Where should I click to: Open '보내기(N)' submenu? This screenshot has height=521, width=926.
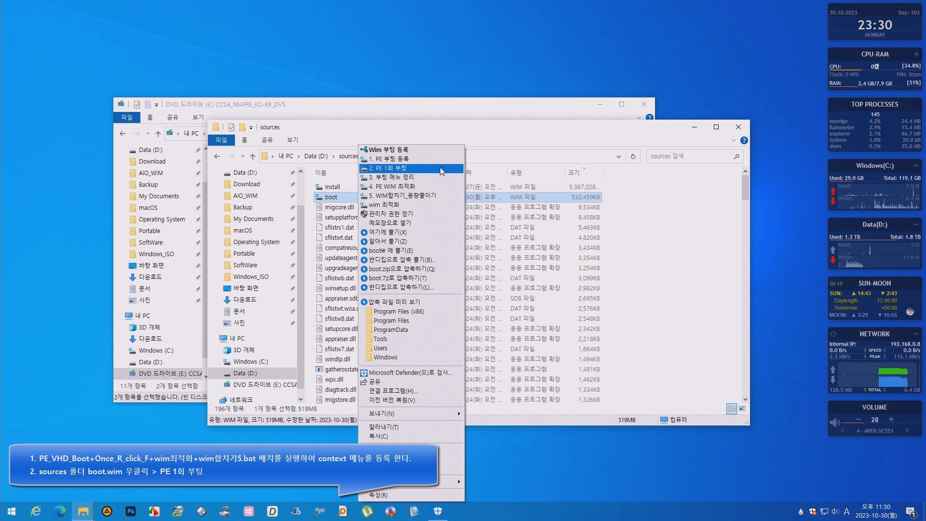click(x=411, y=413)
